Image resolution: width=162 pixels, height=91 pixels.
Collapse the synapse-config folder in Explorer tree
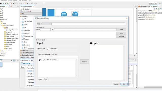point(2,26)
